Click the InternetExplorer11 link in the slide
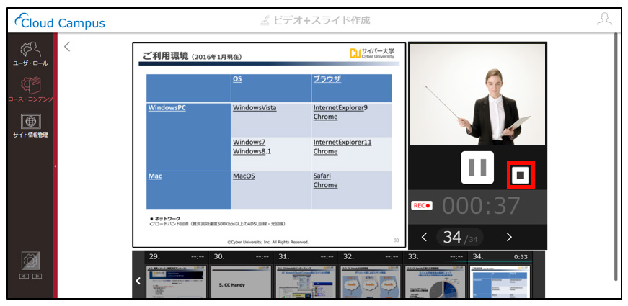This screenshot has width=628, height=306. tap(342, 143)
